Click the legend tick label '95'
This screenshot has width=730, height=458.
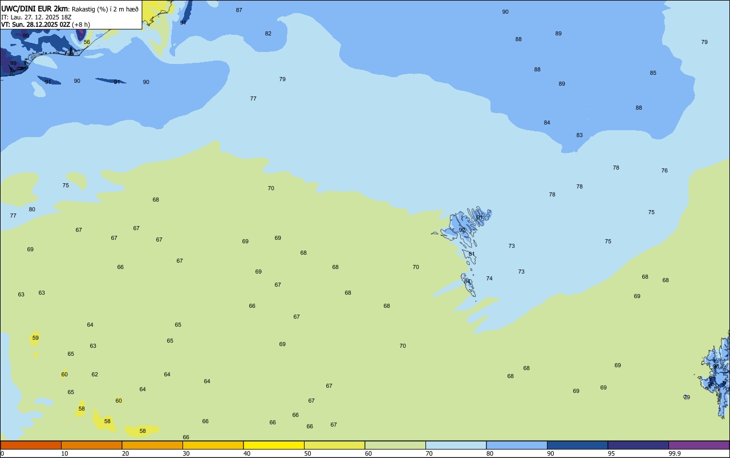[x=611, y=453]
